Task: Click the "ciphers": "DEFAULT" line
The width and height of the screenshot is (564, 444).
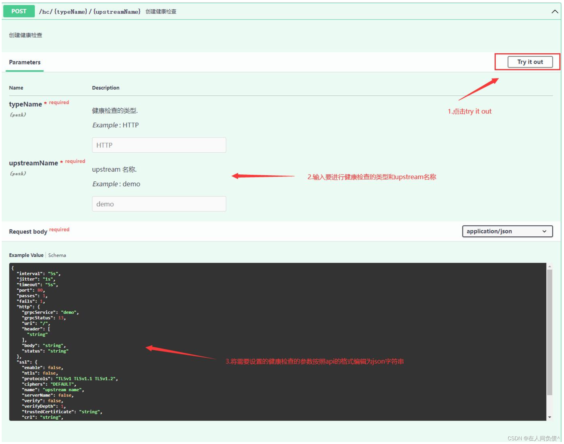Action: pos(49,384)
